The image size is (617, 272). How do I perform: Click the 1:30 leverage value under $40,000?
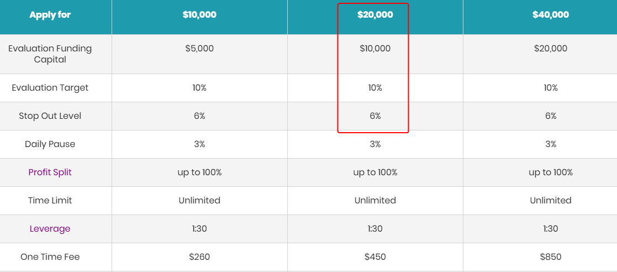(551, 229)
